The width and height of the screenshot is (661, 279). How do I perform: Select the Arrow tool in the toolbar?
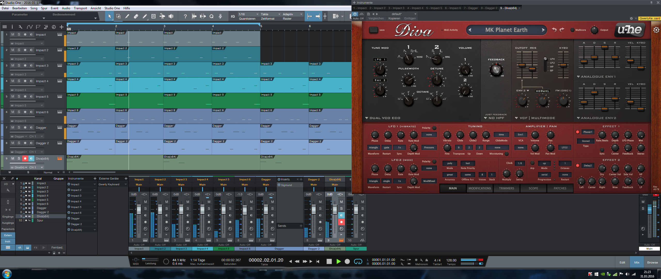[109, 16]
